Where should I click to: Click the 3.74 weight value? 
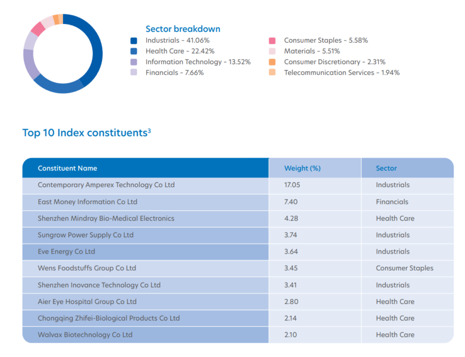point(290,235)
